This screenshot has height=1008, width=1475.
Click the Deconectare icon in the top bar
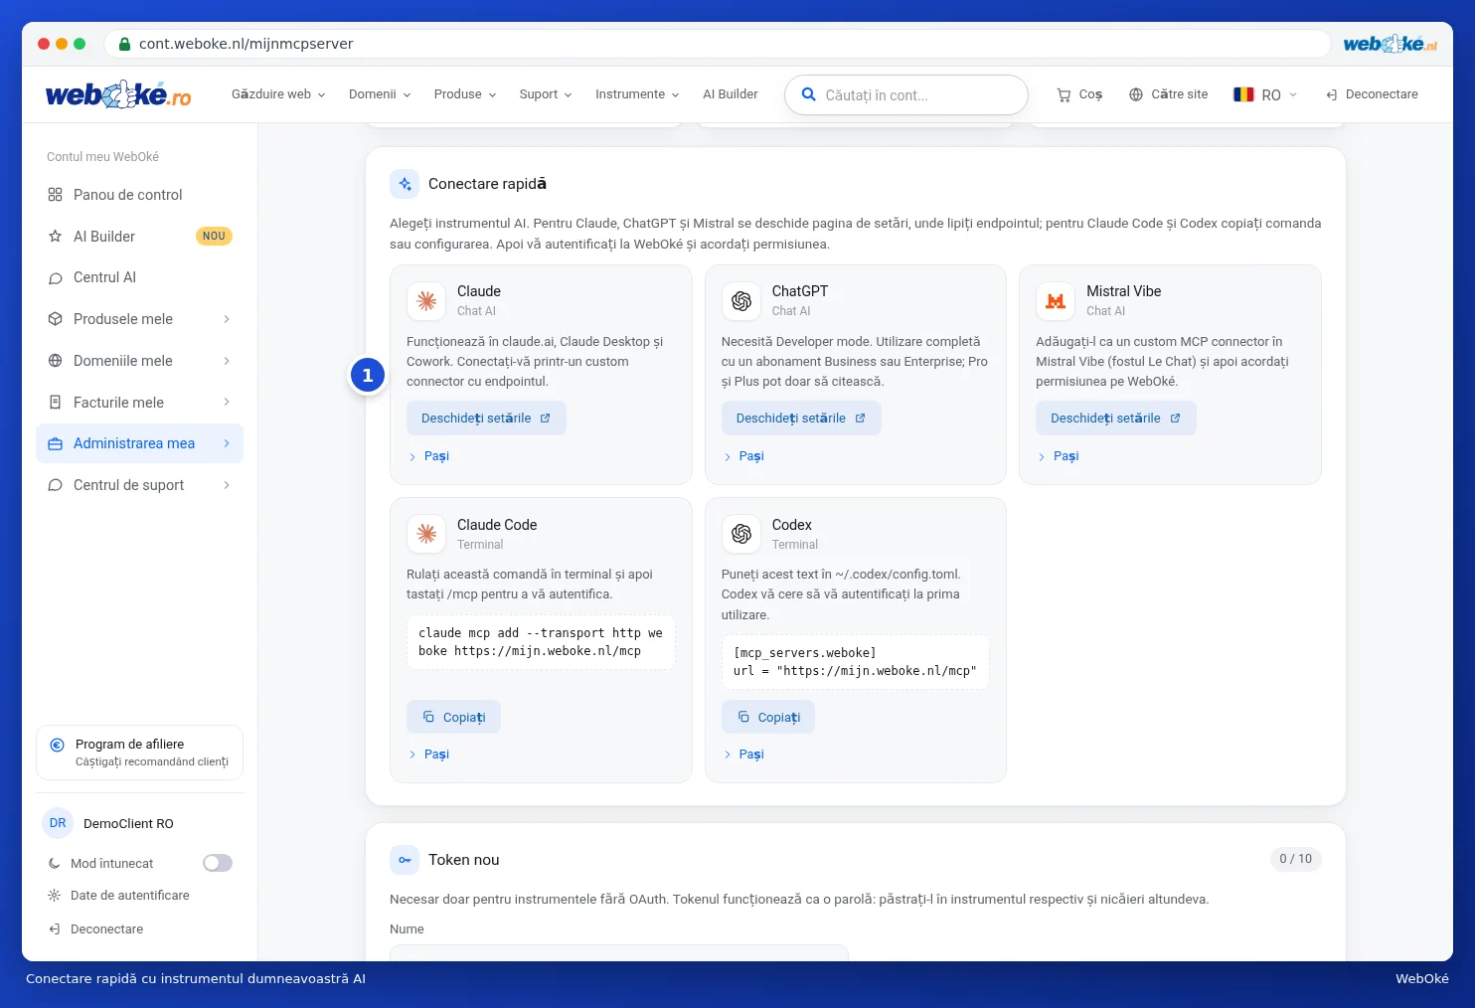(1332, 94)
